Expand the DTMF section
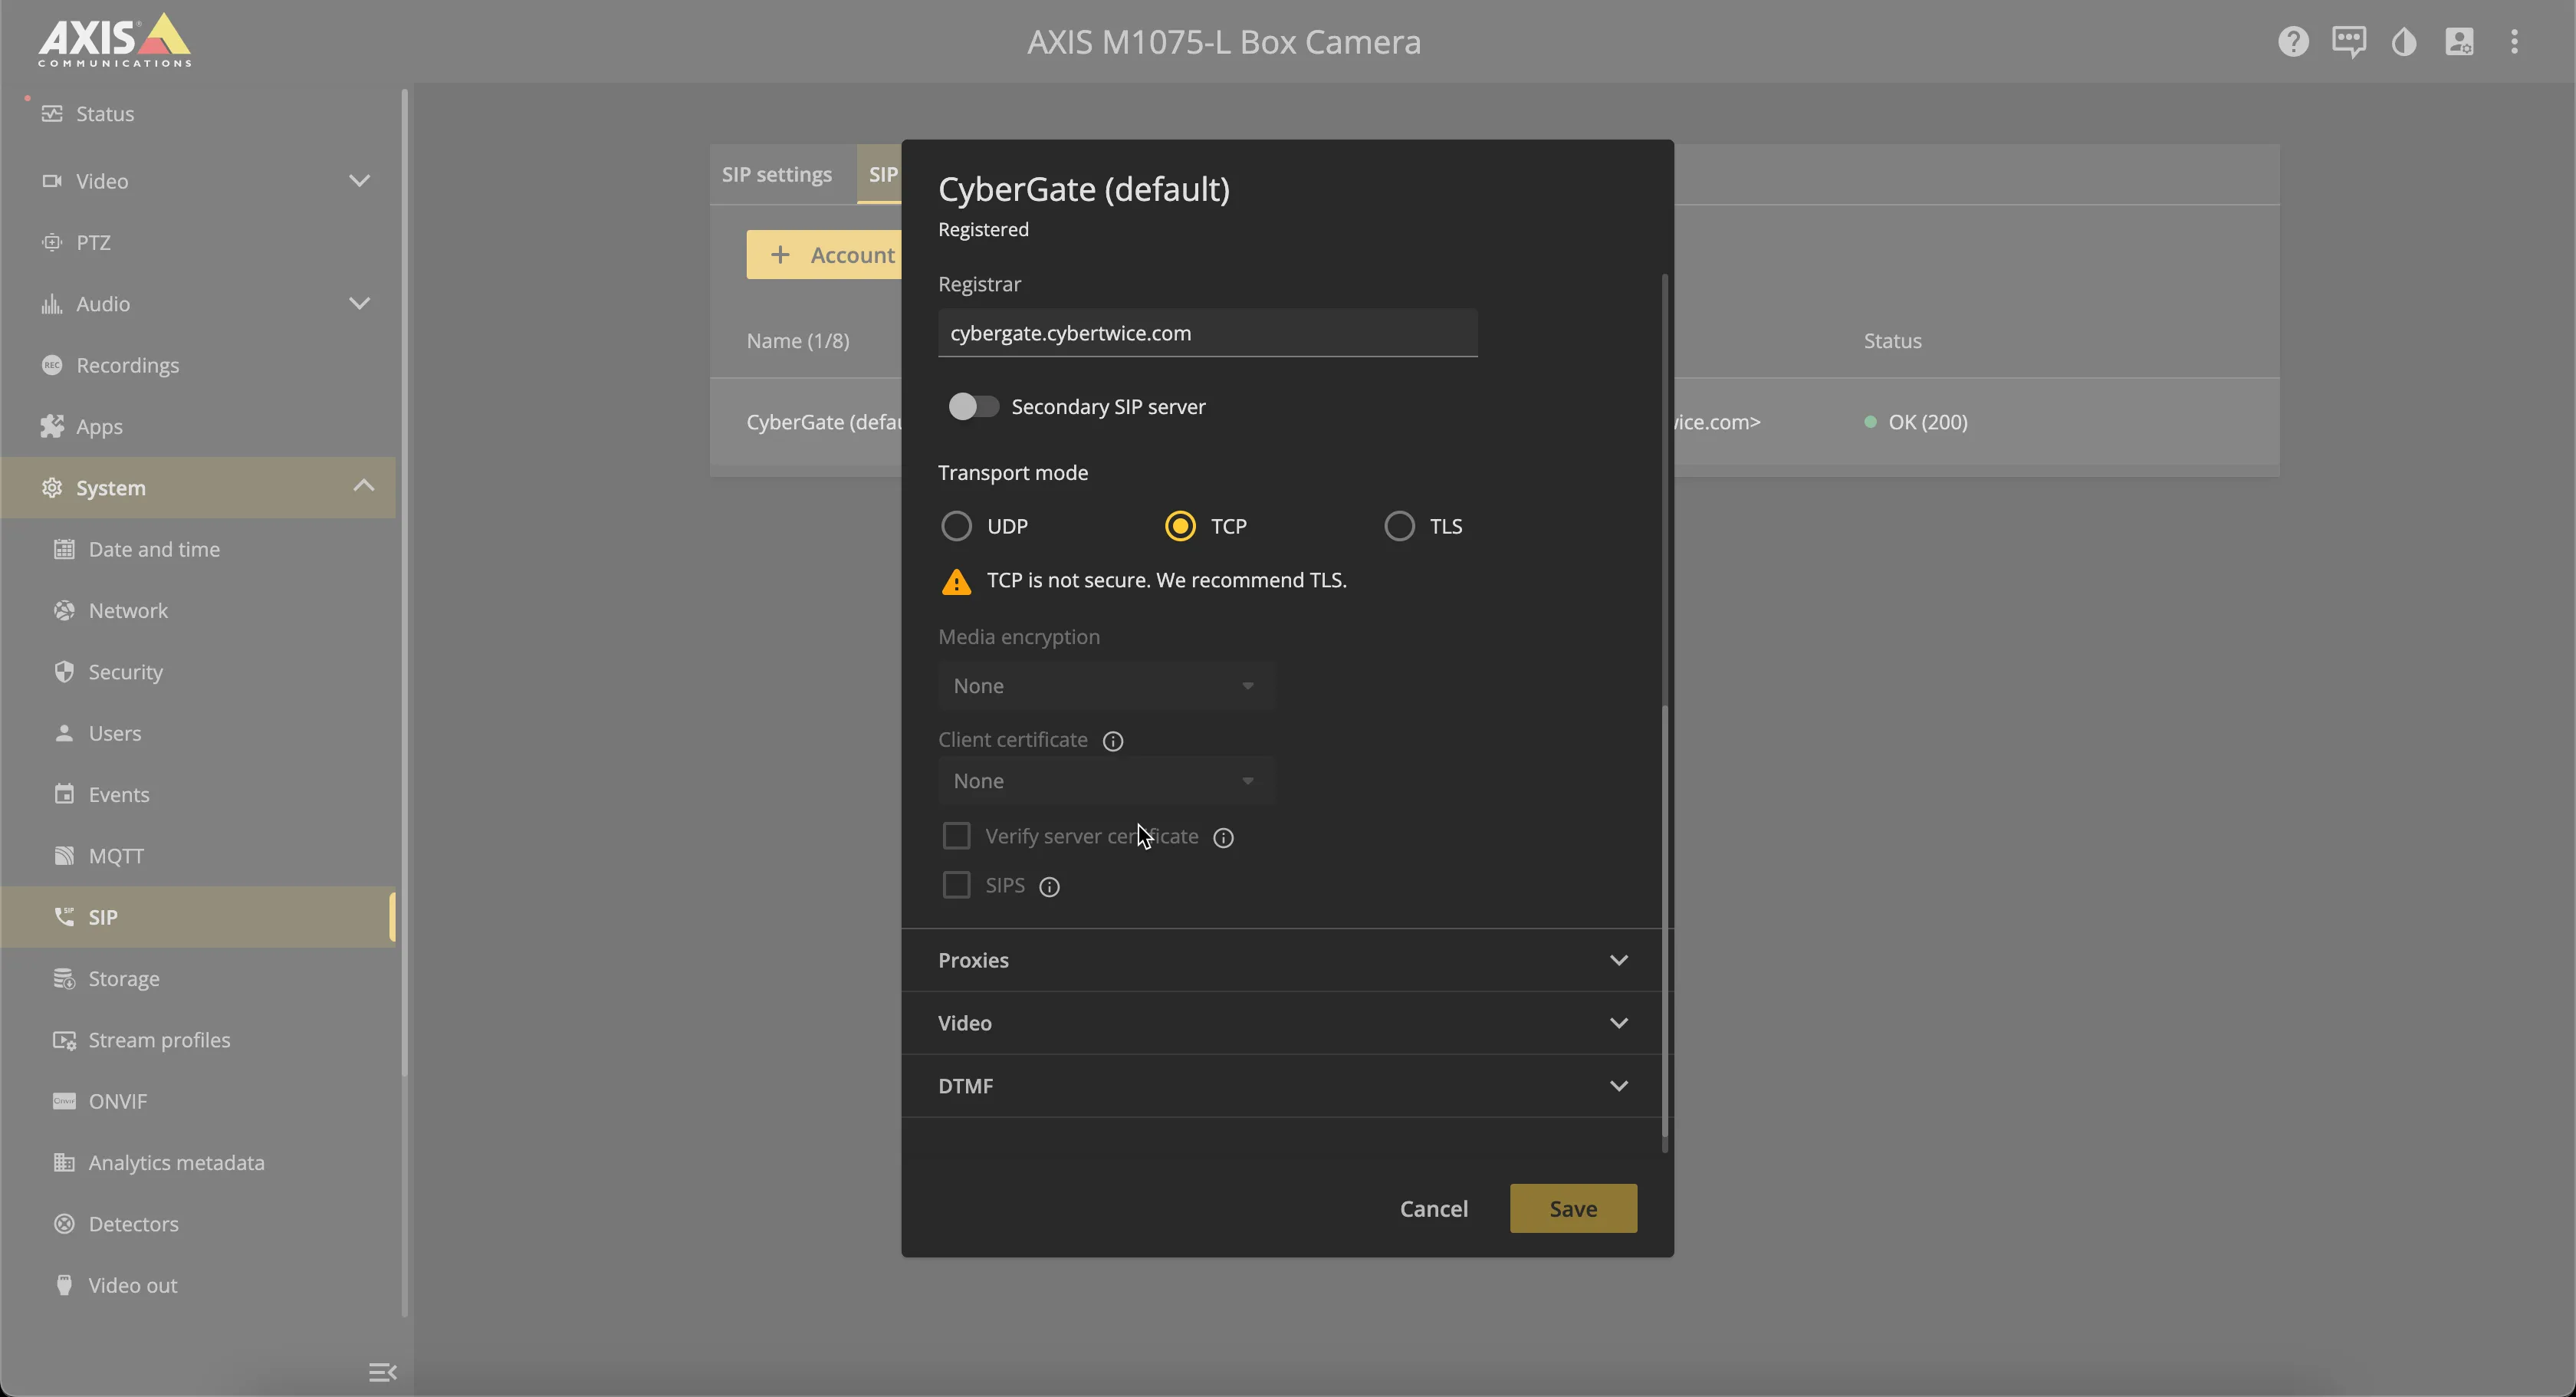This screenshot has width=2576, height=1397. 1283,1086
